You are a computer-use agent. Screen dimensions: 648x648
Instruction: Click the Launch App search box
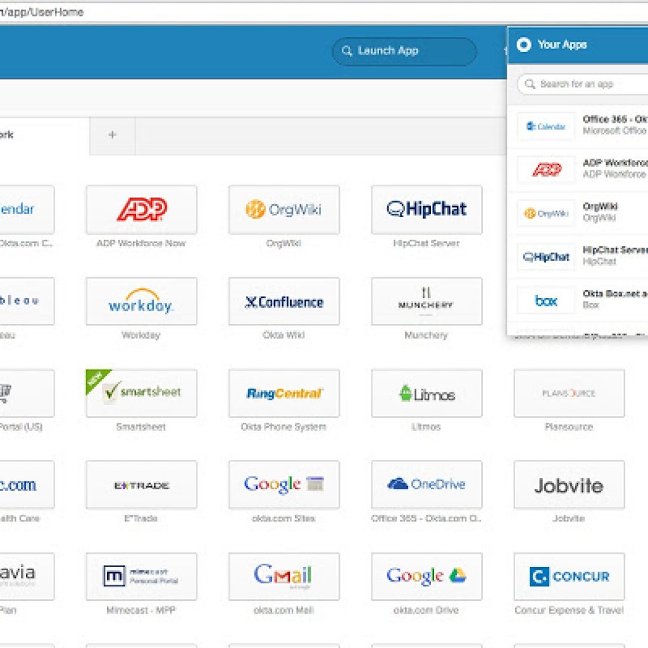tap(404, 51)
